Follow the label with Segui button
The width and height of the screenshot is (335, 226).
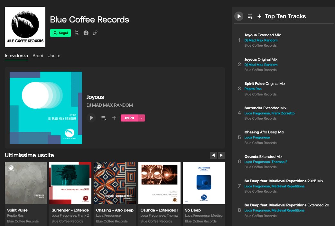click(60, 33)
